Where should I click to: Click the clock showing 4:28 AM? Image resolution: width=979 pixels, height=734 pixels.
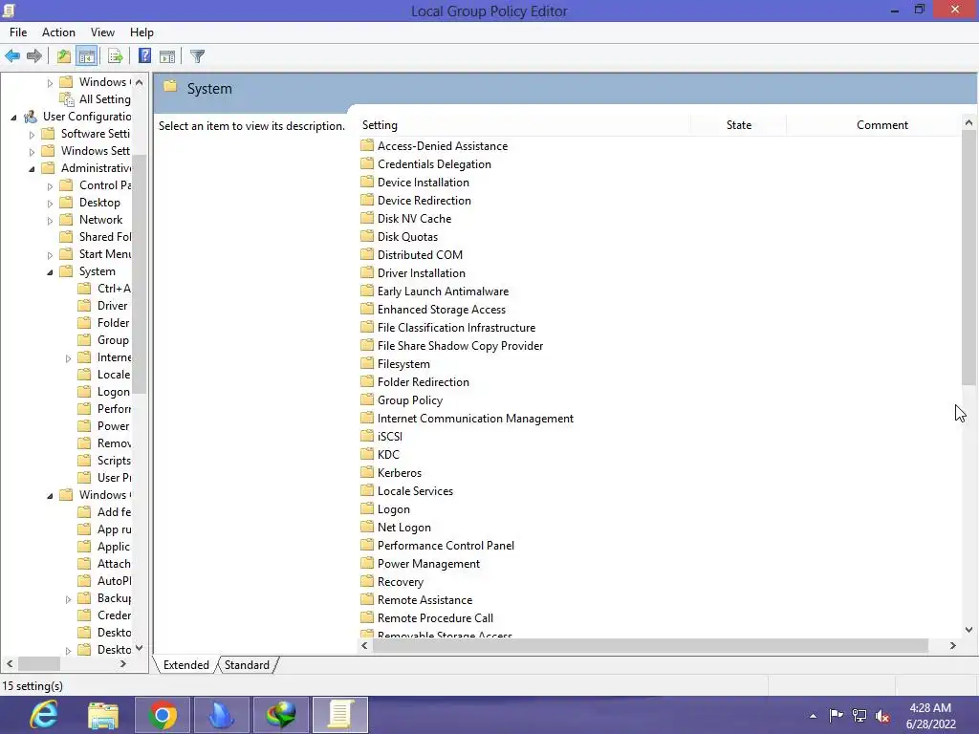click(x=930, y=708)
